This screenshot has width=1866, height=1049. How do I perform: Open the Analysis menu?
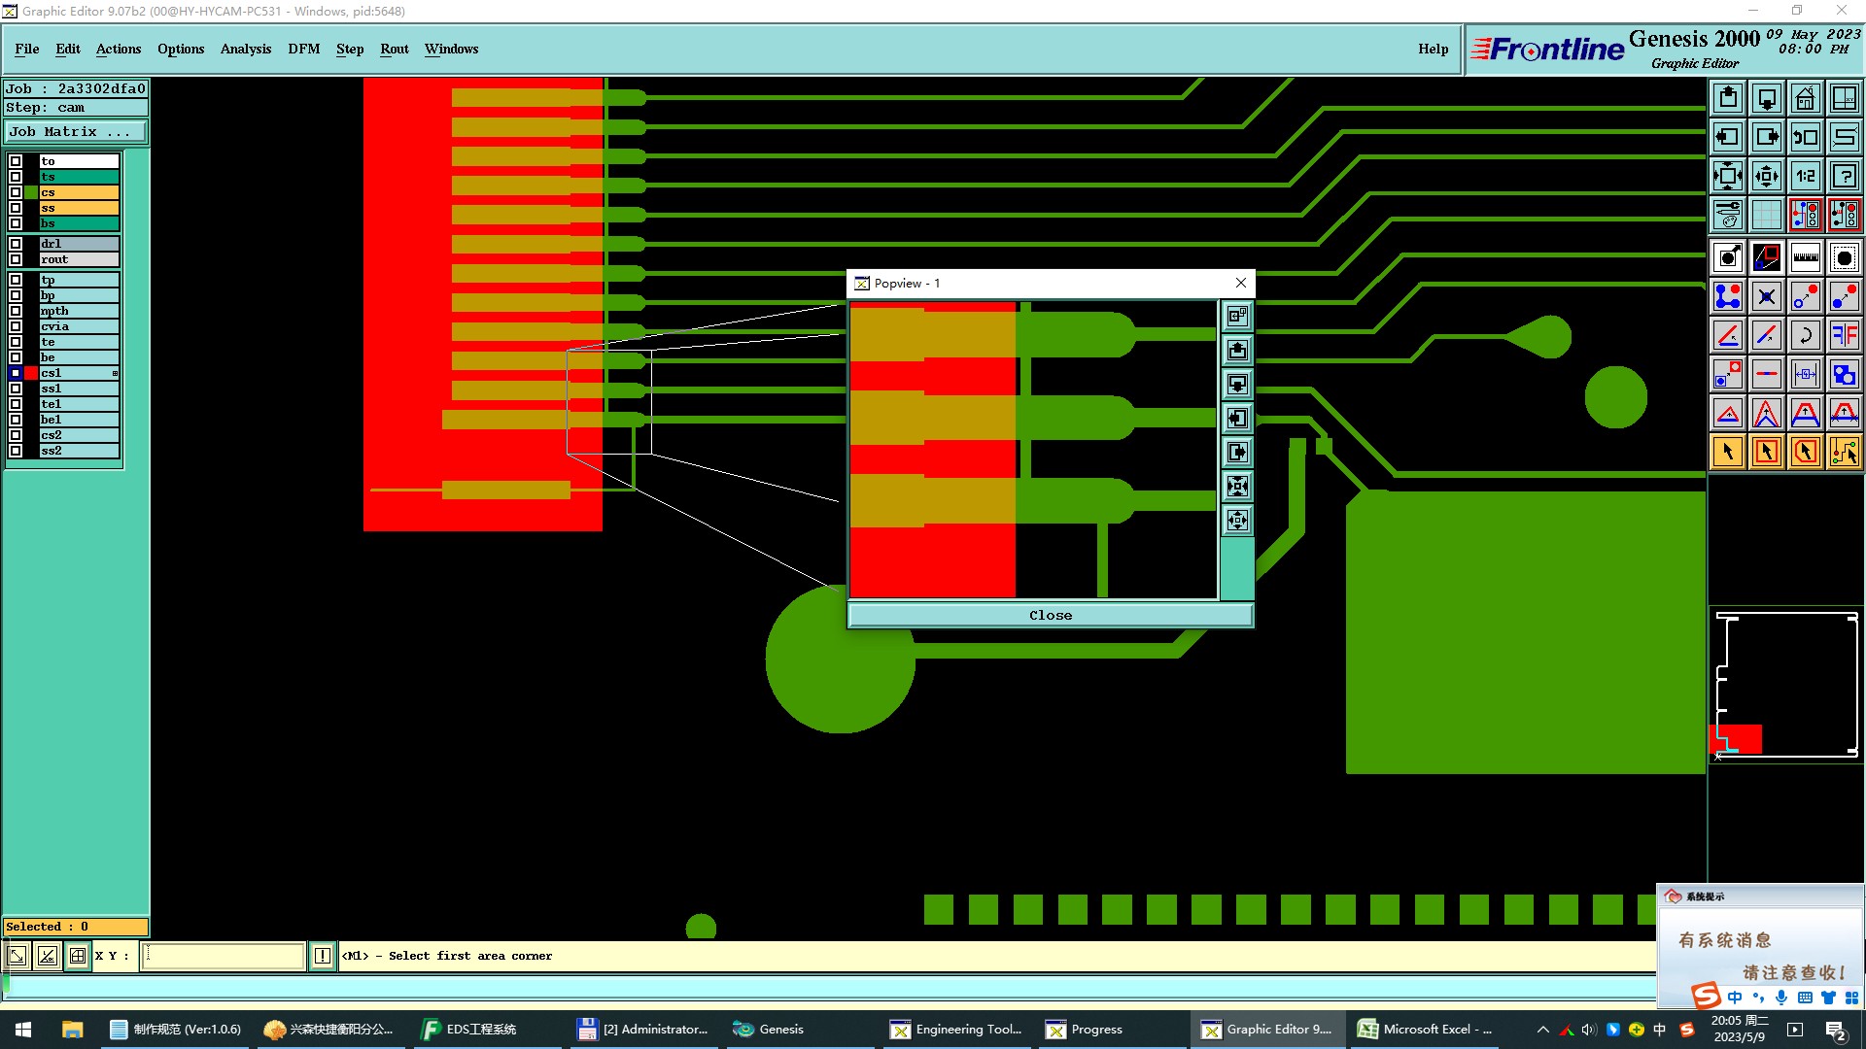point(245,49)
